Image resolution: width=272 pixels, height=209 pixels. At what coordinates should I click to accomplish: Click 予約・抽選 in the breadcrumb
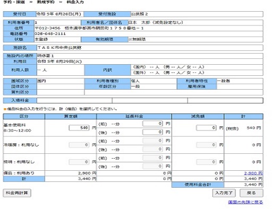[14, 2]
